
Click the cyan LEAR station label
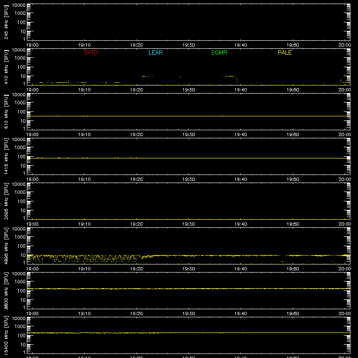point(155,52)
